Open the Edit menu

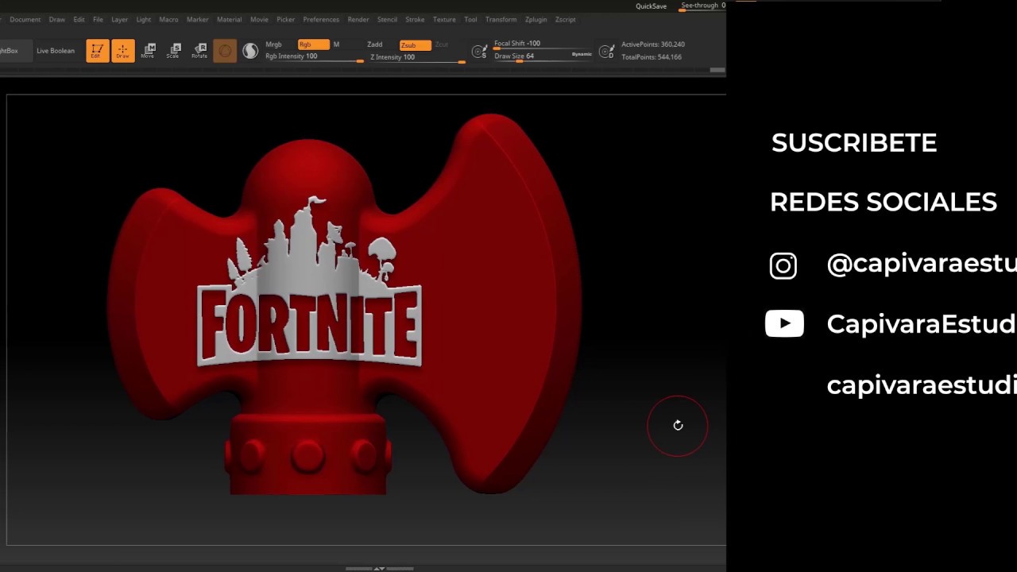click(79, 19)
